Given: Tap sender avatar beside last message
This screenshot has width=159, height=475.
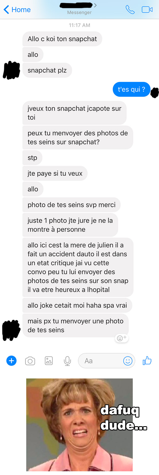Looking at the screenshot, I should pyautogui.click(x=11, y=330).
